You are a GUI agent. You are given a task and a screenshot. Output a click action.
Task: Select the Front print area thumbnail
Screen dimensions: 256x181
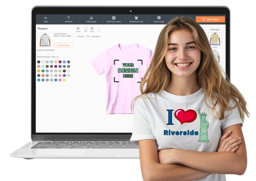[x=215, y=39]
